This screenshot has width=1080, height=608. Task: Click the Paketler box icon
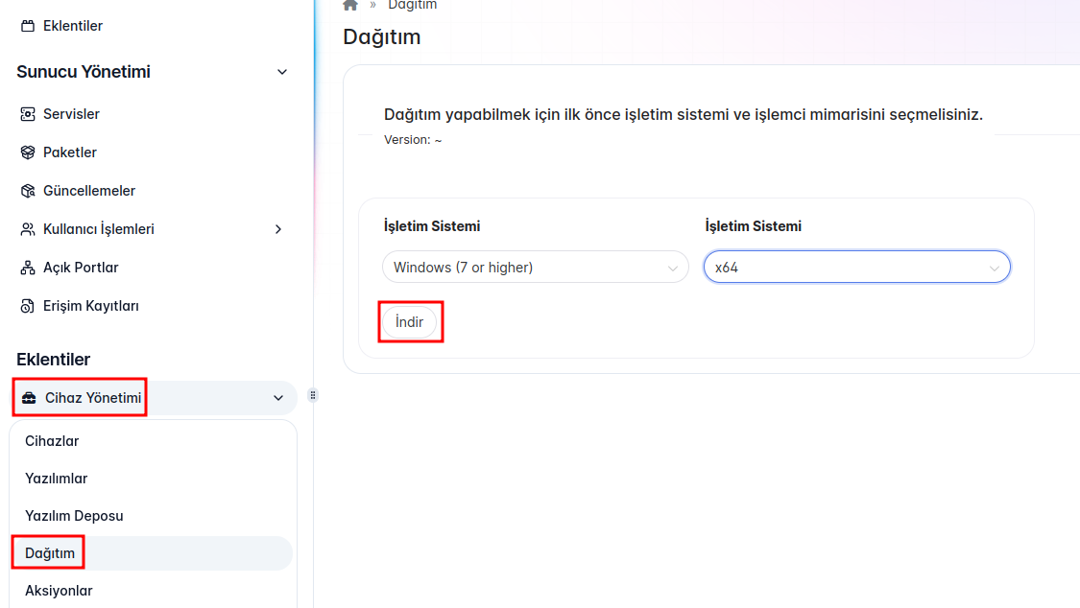(27, 152)
